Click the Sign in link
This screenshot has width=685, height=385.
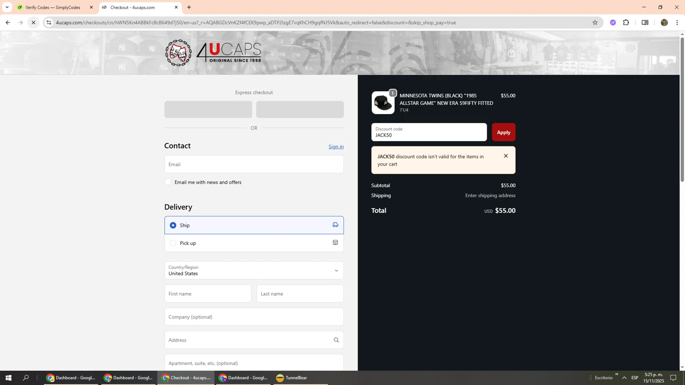[x=336, y=146]
